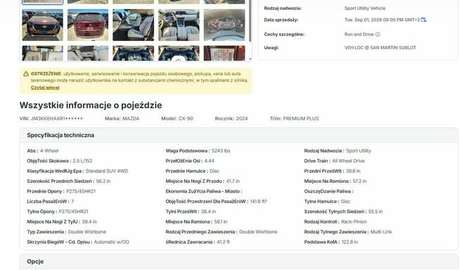Select Rodzaj Nadwozia Sport Utility spec value
Screen dimensions: 460x270
pyautogui.click(x=359, y=150)
